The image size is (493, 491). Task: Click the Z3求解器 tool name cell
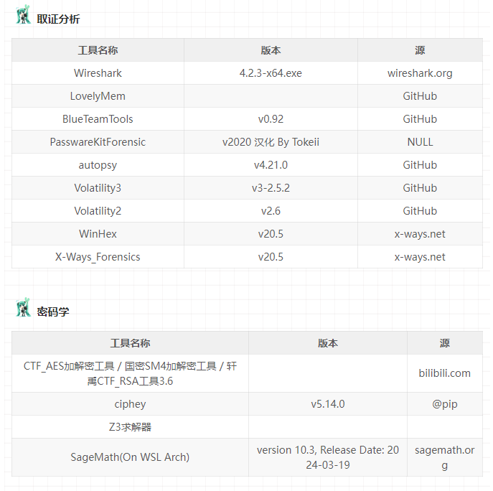130,427
